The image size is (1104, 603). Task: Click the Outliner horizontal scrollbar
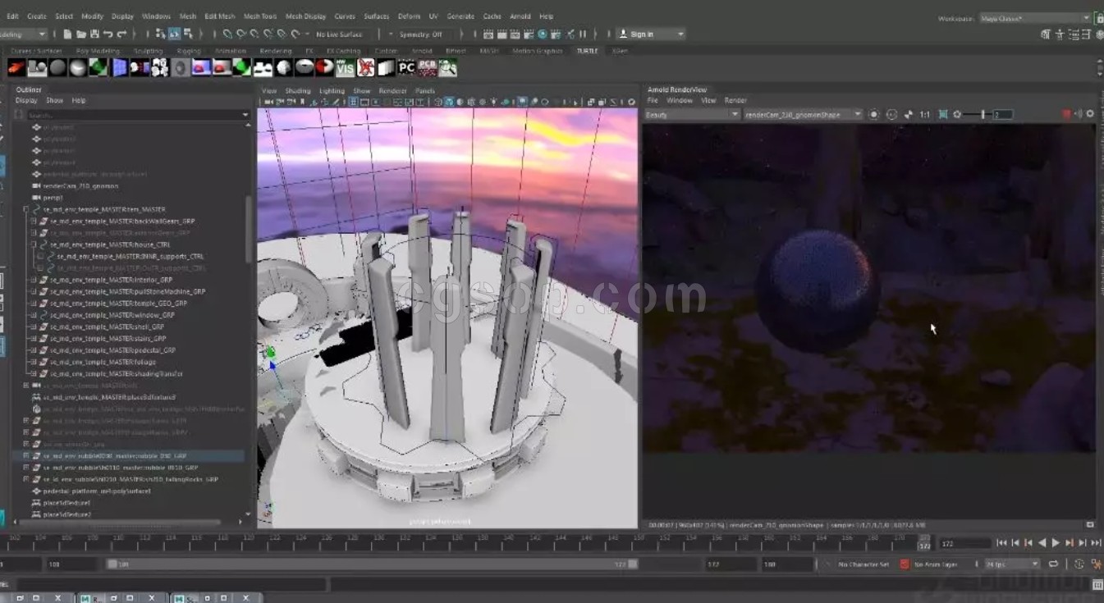point(121,522)
